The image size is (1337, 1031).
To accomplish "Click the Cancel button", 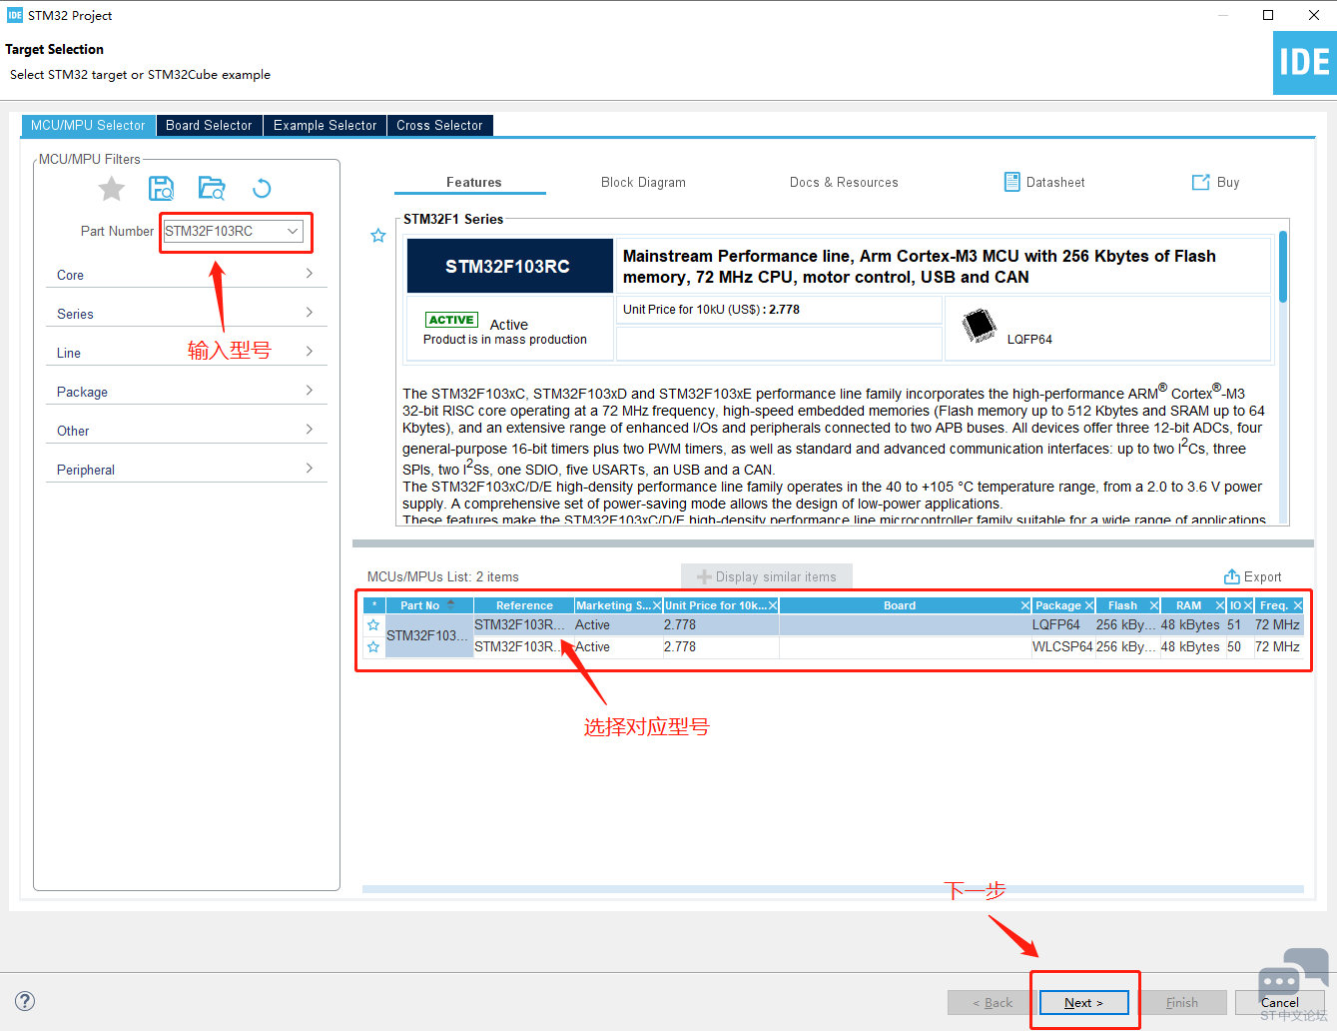I will [1279, 1002].
